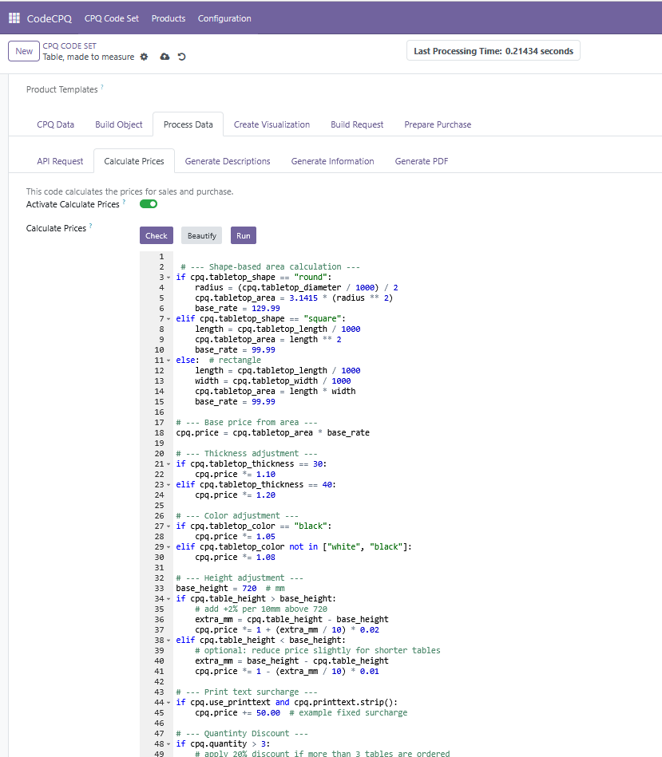The height and width of the screenshot is (757, 662).
Task: Open the Configuration menu
Action: pos(224,18)
